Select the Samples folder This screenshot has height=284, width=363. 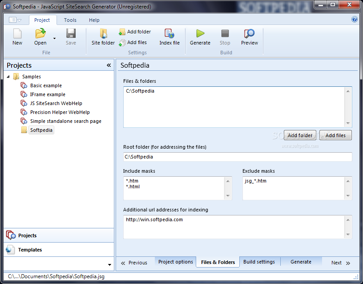pyautogui.click(x=32, y=77)
